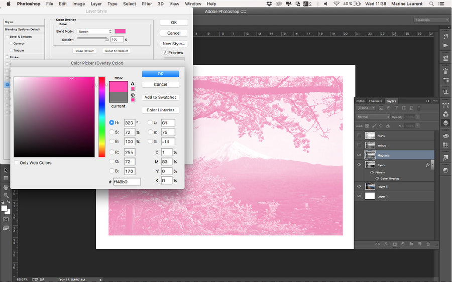Click New Style button in Layer Style
The height and width of the screenshot is (282, 452).
pyautogui.click(x=174, y=44)
